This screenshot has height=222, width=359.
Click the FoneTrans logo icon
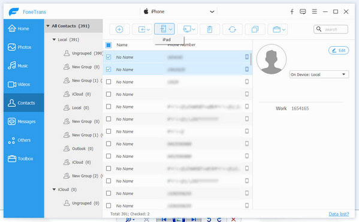tap(14, 11)
